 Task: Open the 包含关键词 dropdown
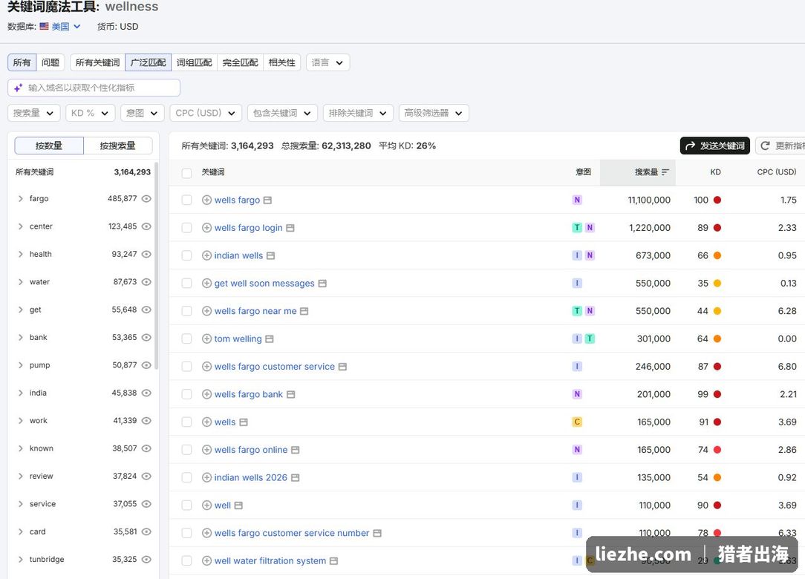pyautogui.click(x=282, y=113)
